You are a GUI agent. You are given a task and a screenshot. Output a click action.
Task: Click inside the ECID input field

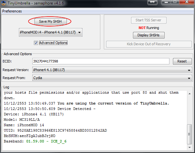coord(100,61)
